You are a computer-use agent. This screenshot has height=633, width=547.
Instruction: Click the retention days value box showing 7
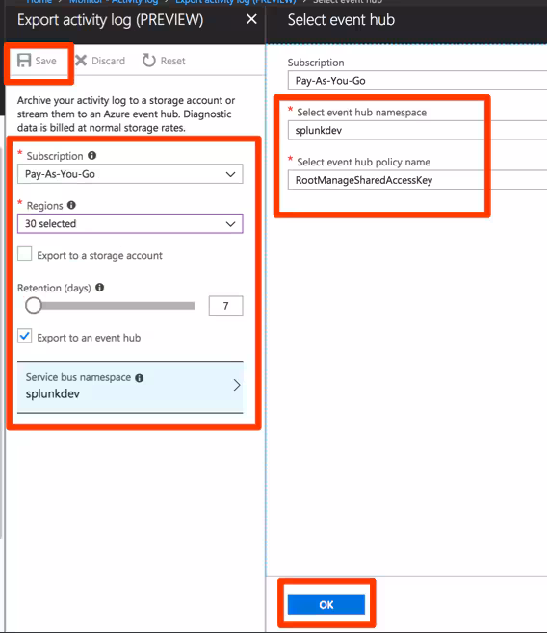coord(225,306)
